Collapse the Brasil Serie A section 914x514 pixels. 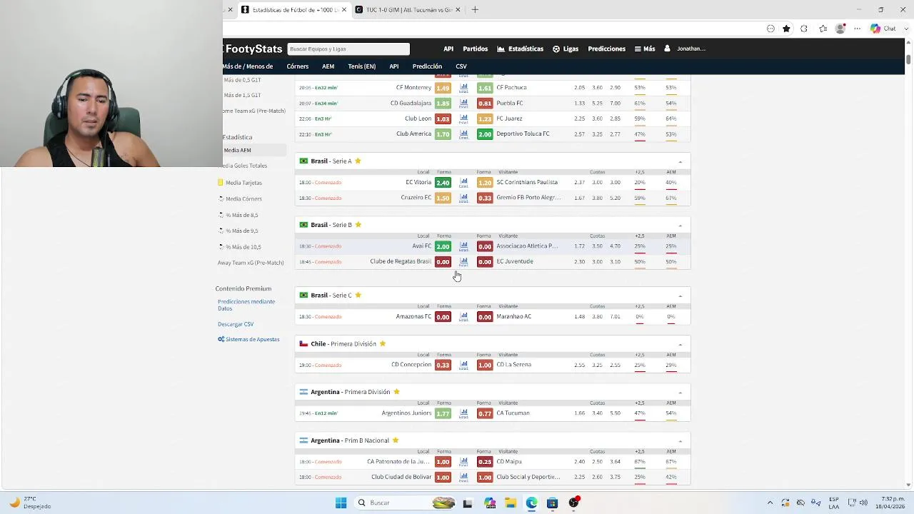[680, 162]
